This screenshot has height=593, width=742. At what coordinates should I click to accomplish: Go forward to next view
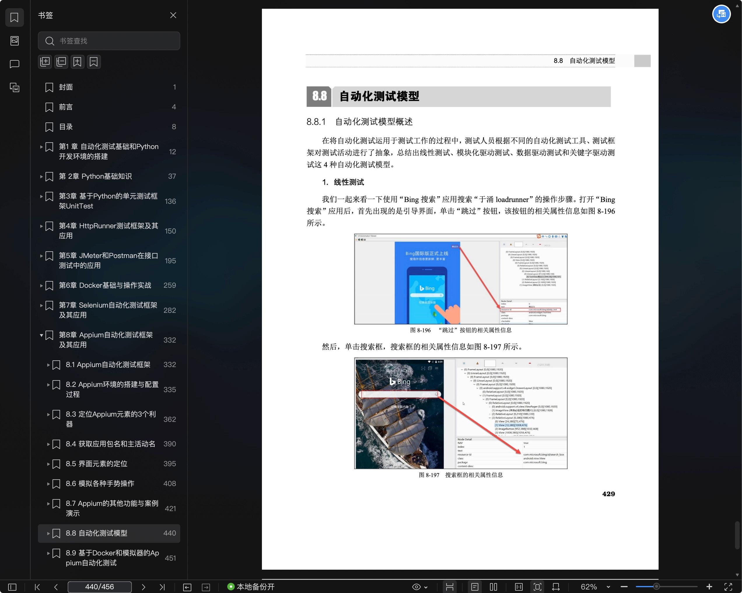point(206,587)
